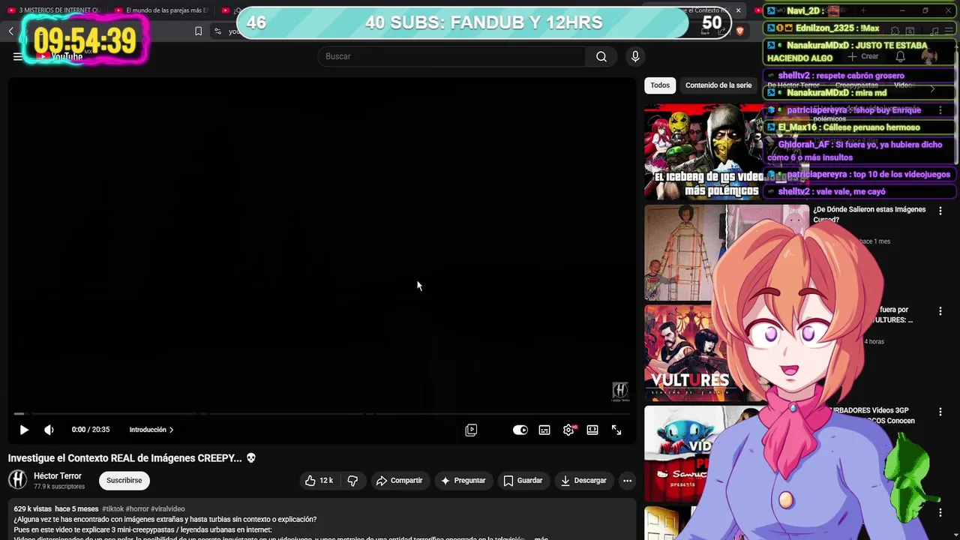The height and width of the screenshot is (540, 960).
Task: Subscribe with the Suscribirse button
Action: pyautogui.click(x=124, y=481)
